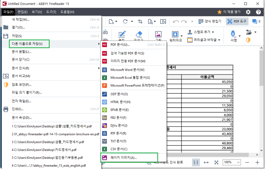Image resolution: width=265 pixels, height=169 pixels.
Task: Click the recognize document icon
Action: 150,21
